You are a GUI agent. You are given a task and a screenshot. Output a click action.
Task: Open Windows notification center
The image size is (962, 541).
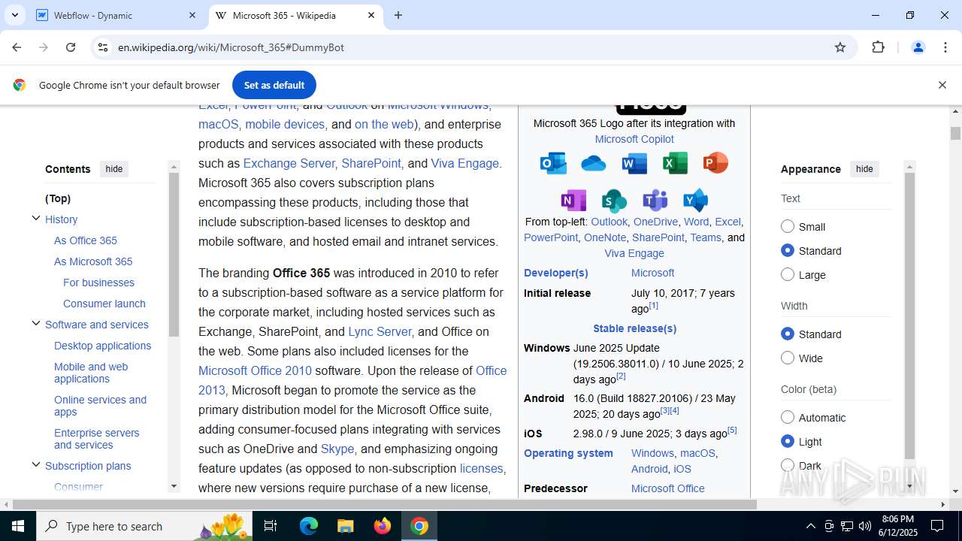pyautogui.click(x=937, y=526)
